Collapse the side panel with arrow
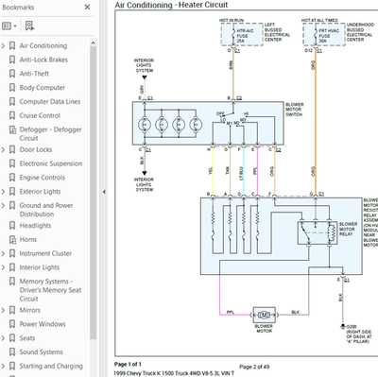378x377 pixels. [104, 192]
